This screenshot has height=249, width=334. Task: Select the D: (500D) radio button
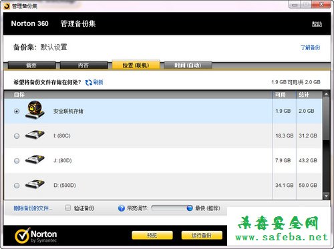point(17,186)
